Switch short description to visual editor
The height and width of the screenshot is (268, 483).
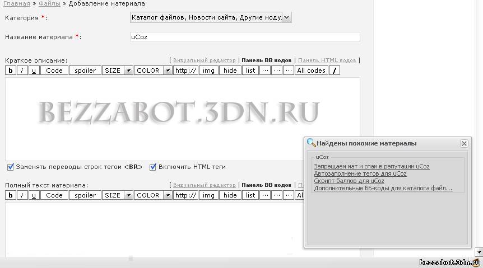click(204, 60)
